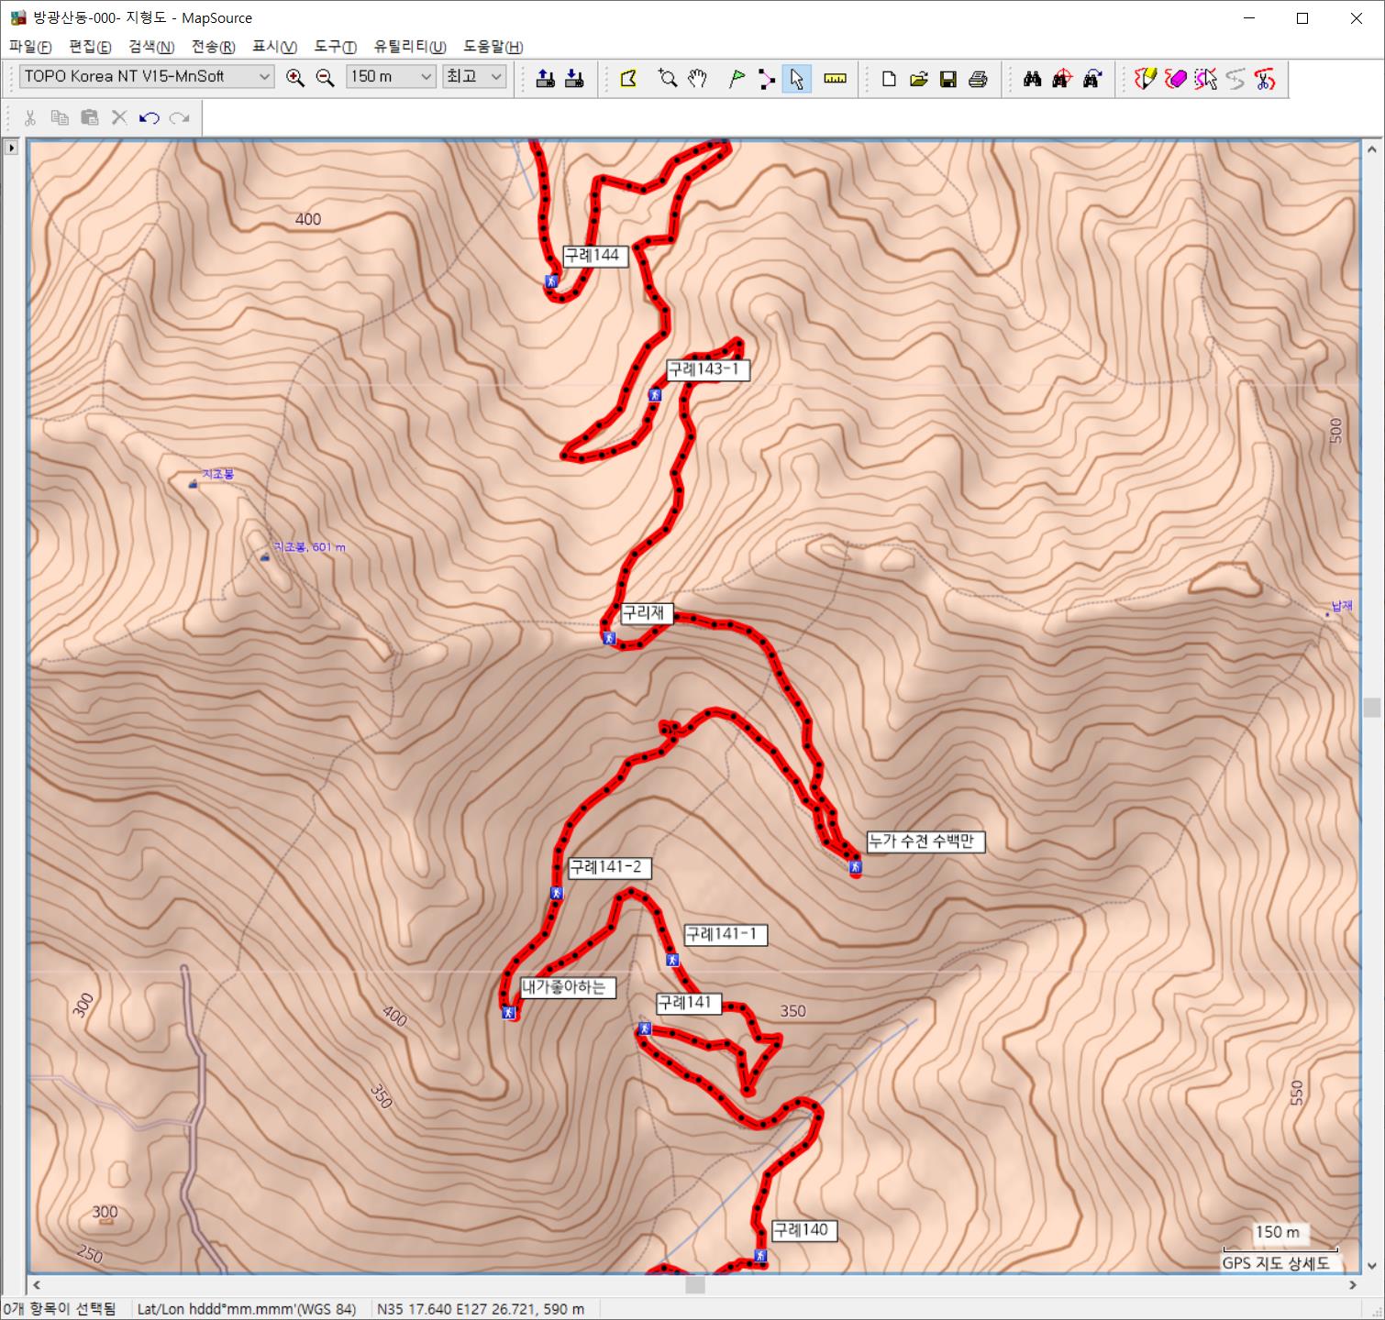
Task: Select the Track Divide scissors tool
Action: (1265, 79)
